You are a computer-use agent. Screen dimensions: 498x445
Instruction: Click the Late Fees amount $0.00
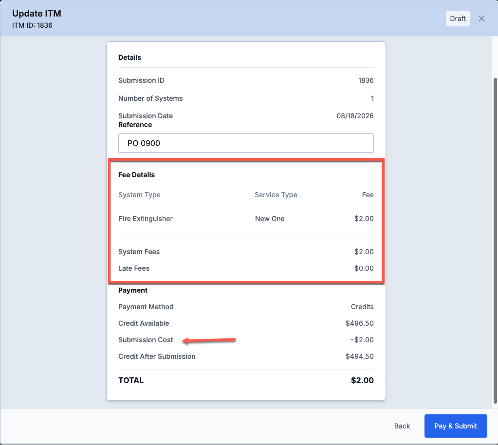[x=364, y=268]
